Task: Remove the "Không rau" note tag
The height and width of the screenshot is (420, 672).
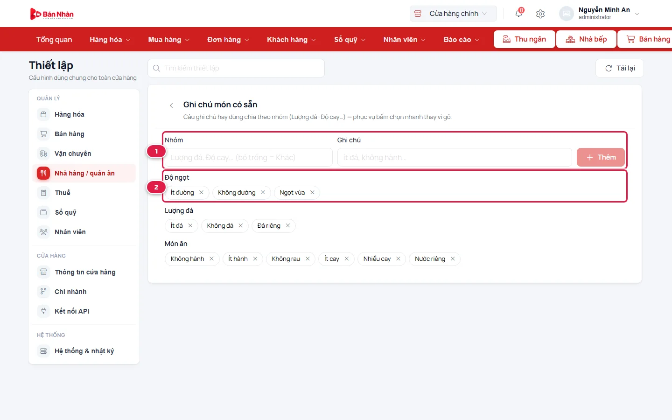Action: pyautogui.click(x=308, y=259)
